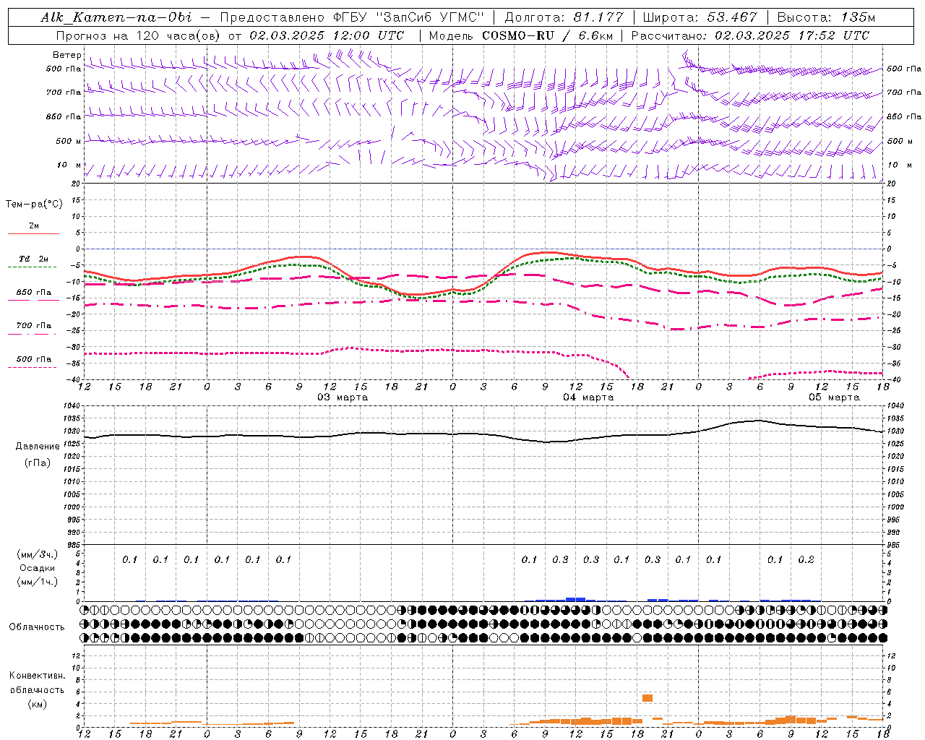Screen dimensions: 925x740
Task: Click the 'Облачность' cloud cover label
Action: 37,627
